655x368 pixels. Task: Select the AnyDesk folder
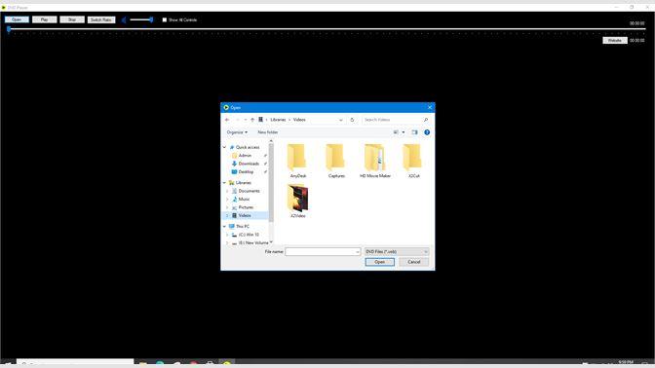click(298, 161)
